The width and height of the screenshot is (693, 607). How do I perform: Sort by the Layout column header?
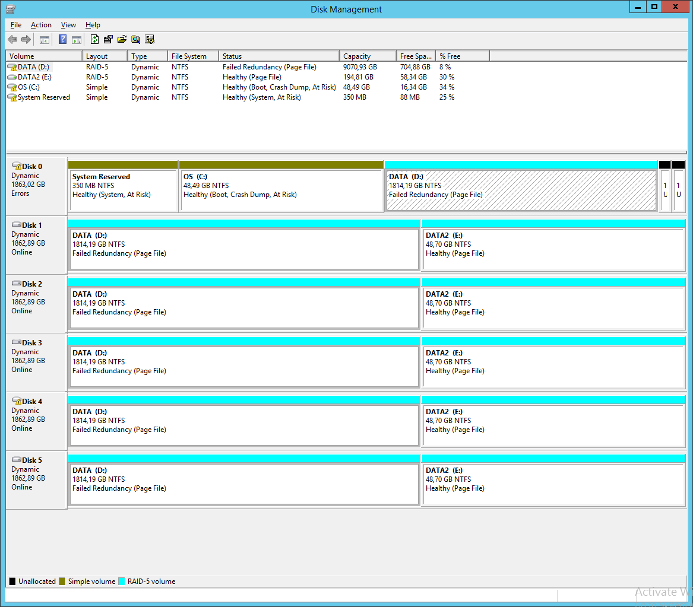105,56
